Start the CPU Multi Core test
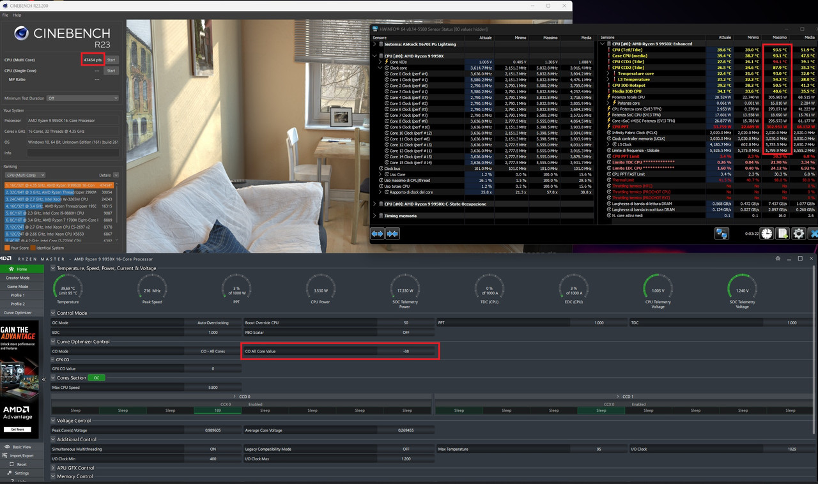Image resolution: width=818 pixels, height=484 pixels. point(111,59)
